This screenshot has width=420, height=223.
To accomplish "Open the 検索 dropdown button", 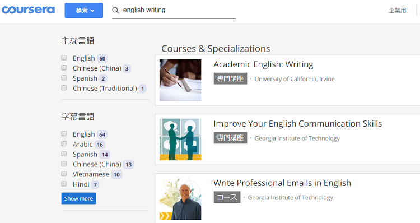I will coord(84,11).
